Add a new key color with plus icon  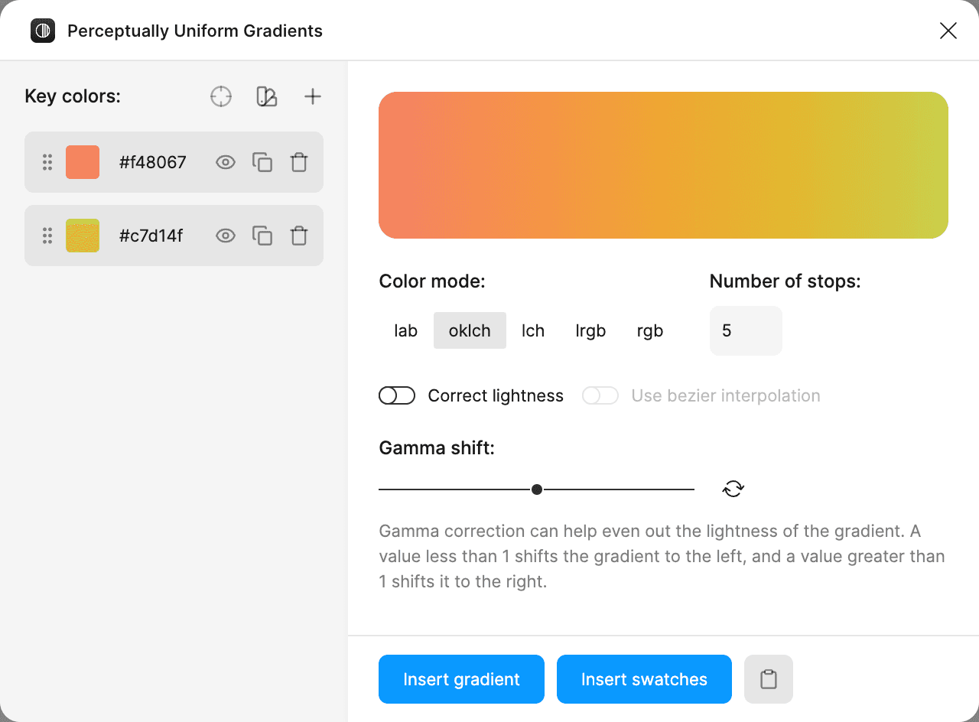click(x=312, y=96)
